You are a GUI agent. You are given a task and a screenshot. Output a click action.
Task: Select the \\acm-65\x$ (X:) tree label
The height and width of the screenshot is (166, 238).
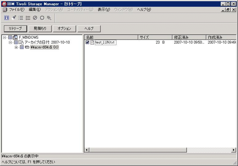click(44, 47)
